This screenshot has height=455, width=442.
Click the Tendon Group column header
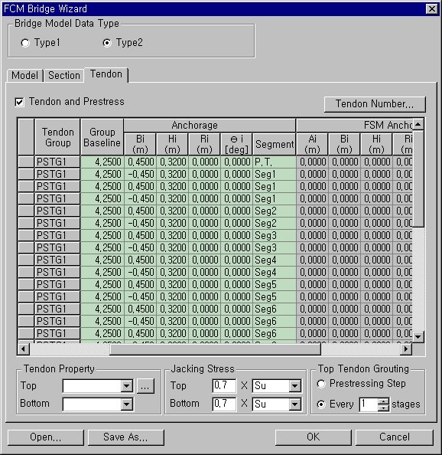(x=57, y=137)
